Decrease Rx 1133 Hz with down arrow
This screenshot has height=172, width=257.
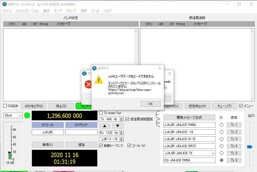coord(121,134)
